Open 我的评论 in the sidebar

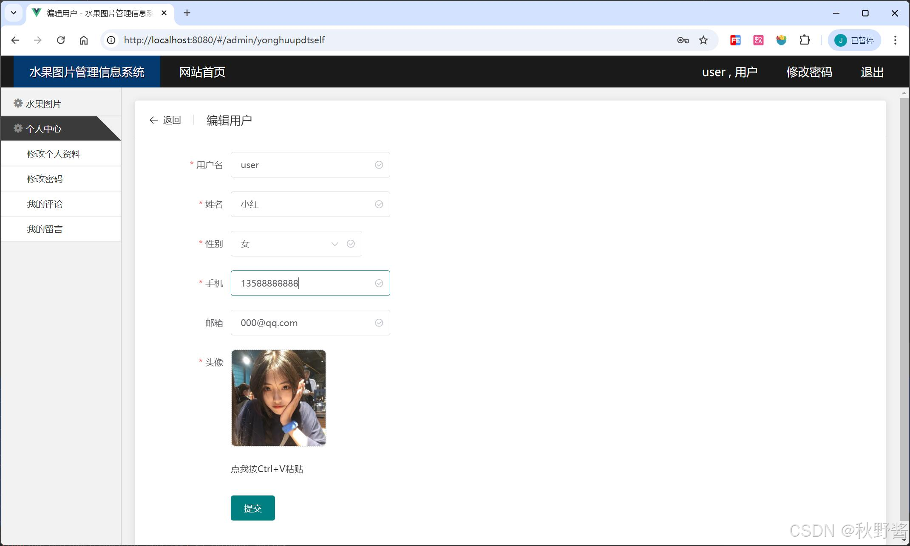[x=45, y=204]
